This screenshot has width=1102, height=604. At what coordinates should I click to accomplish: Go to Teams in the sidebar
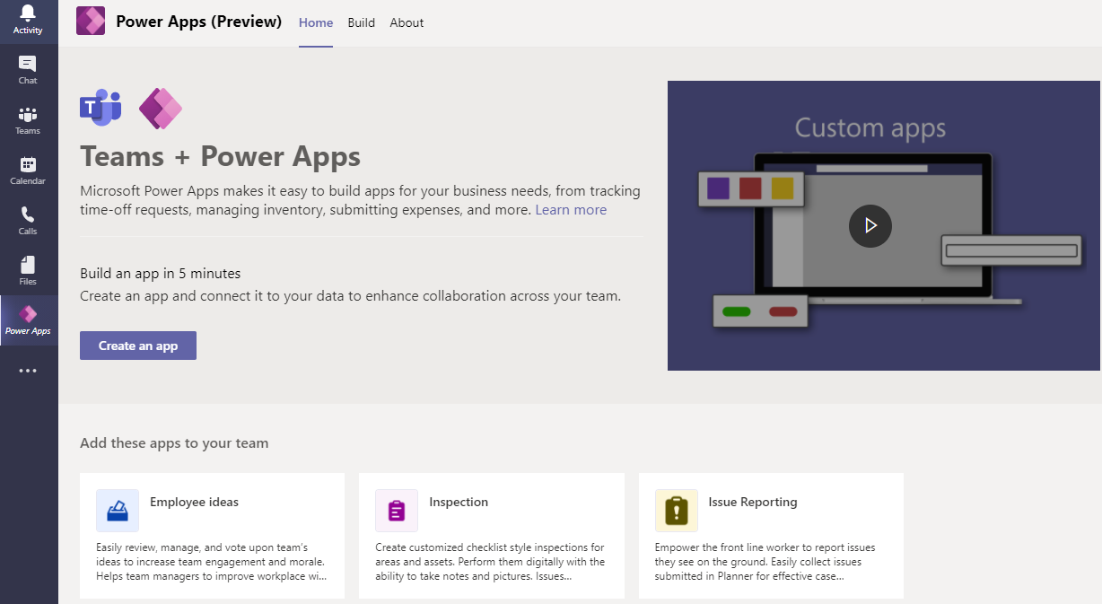pyautogui.click(x=28, y=120)
